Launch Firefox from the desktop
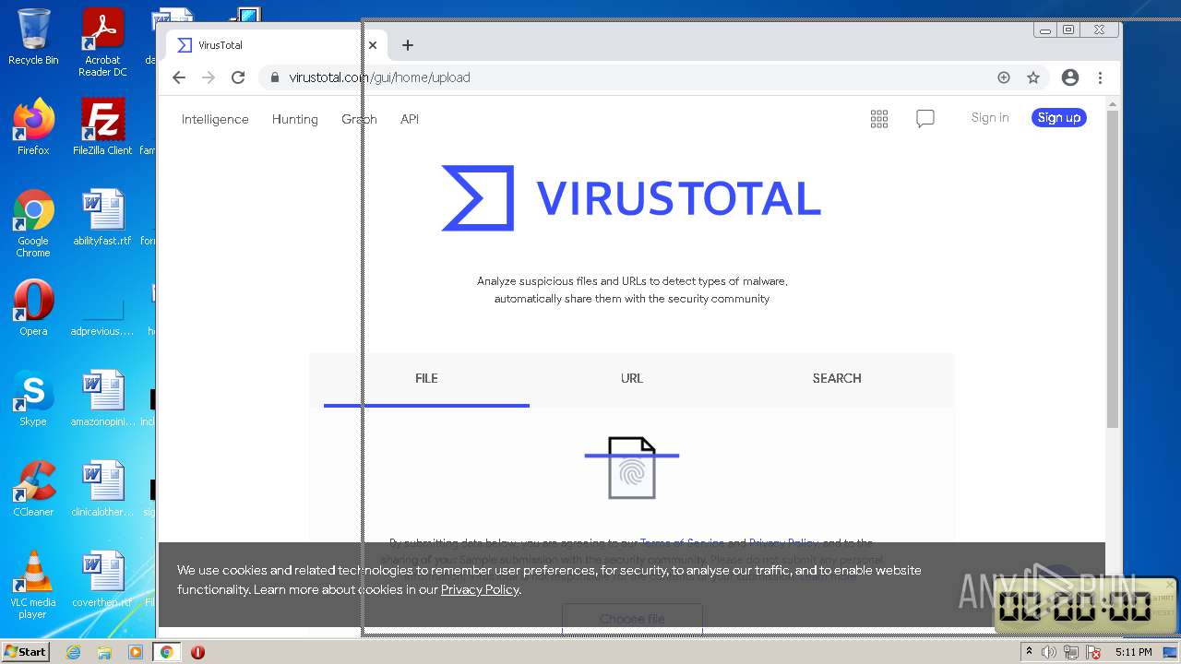This screenshot has width=1181, height=664. (x=33, y=127)
